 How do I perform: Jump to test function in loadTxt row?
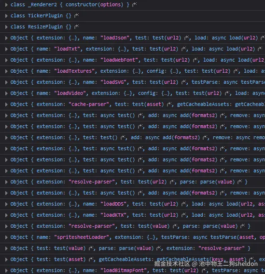click(x=183, y=49)
